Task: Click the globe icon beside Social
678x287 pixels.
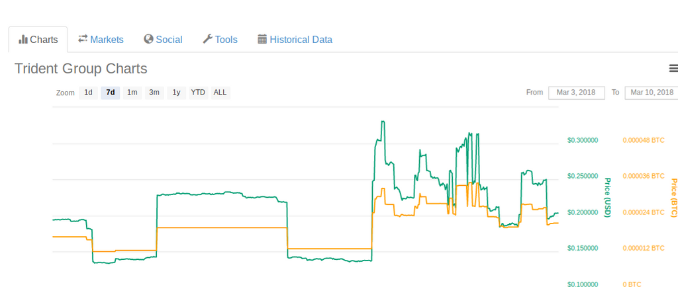Action: (x=148, y=39)
